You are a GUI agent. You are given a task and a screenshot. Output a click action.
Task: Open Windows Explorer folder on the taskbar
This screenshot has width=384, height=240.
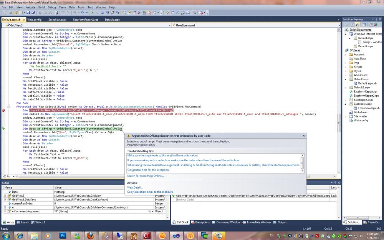coord(34,236)
